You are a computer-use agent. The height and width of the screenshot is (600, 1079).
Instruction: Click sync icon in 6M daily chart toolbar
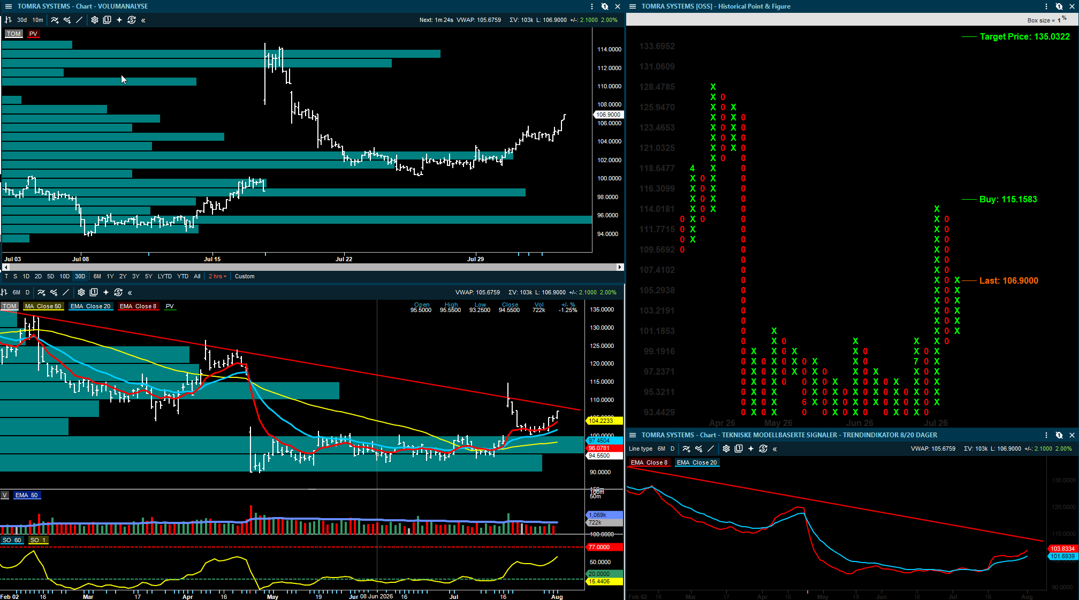pyautogui.click(x=118, y=292)
